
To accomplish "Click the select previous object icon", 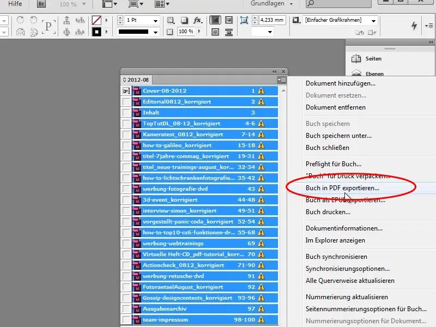I will point(80,20).
